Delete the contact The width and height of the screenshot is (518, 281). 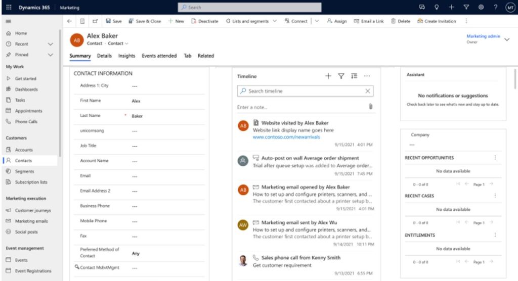[x=401, y=21]
